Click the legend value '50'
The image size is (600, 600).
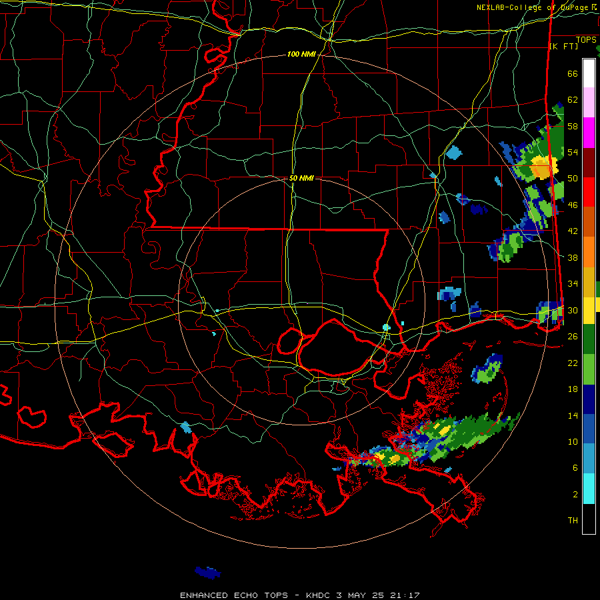573,179
